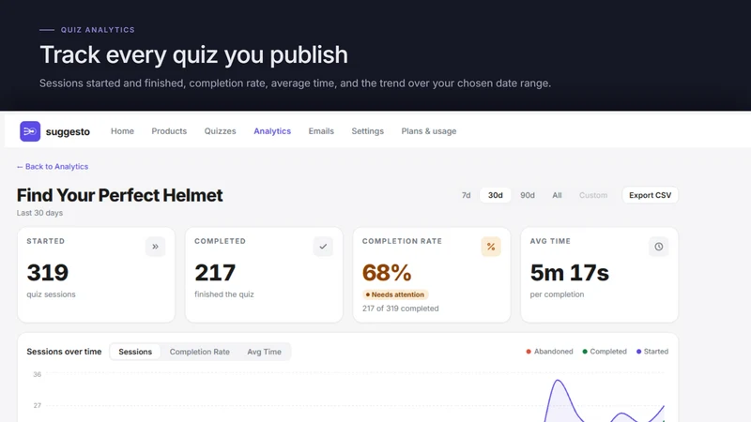Click the 'finished the quiz' caption
Viewport: 751px width, 422px height.
(224, 294)
